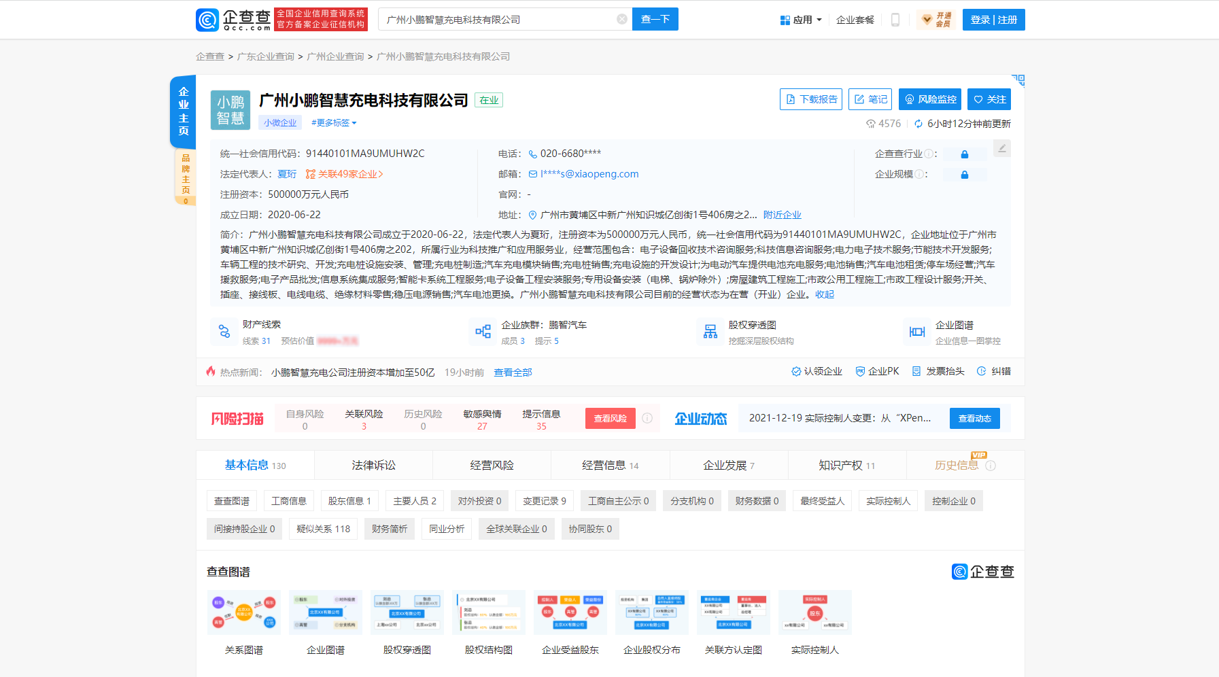Click the info icon beside 查看风险 button
This screenshot has width=1219, height=677.
(647, 418)
